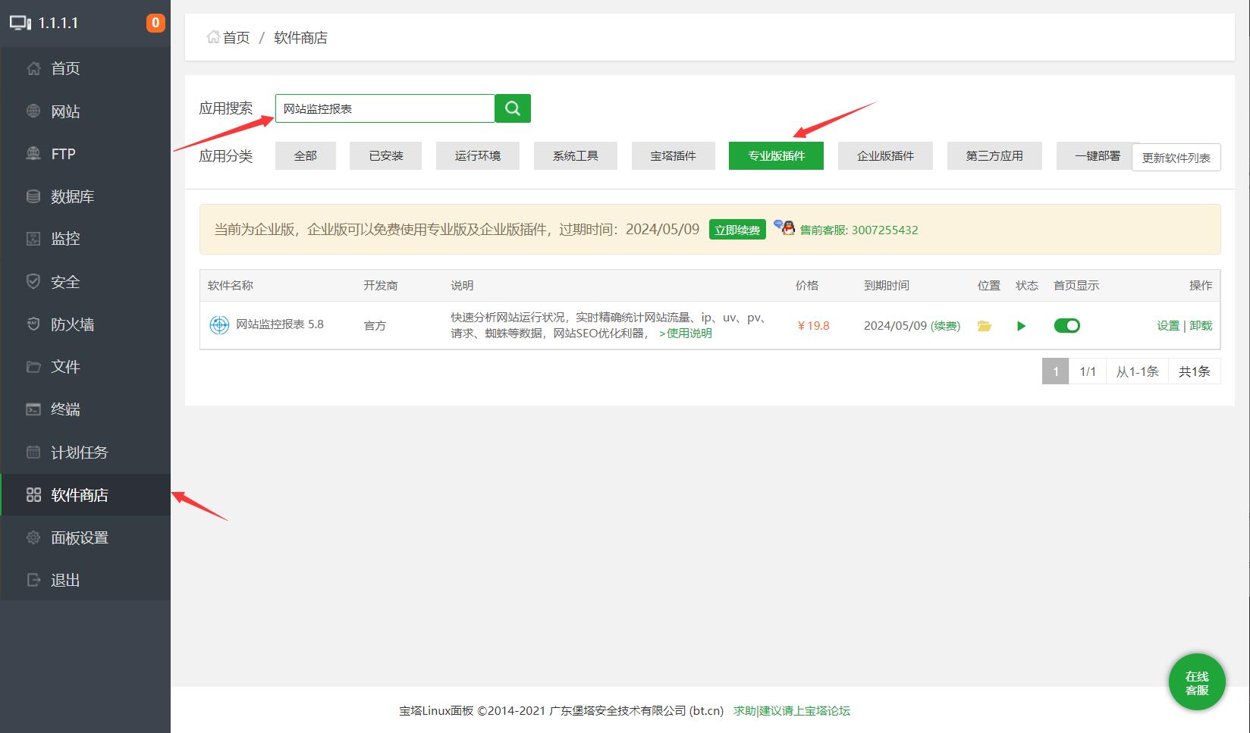Viewport: 1250px width, 733px height.
Task: Click the 1.1.1.1 server address text
Action: click(58, 23)
